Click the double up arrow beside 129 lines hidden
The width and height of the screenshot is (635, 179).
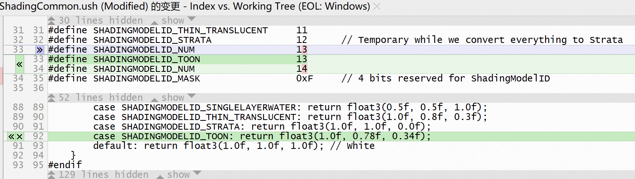pos(52,175)
